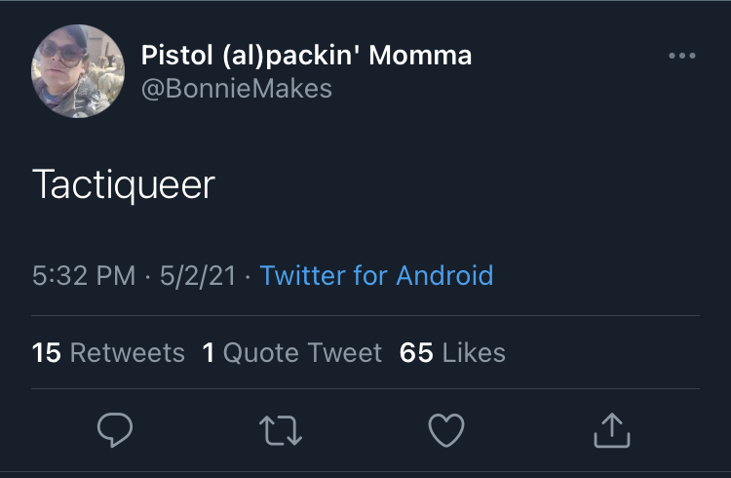Click the 5/2/21 date text
The height and width of the screenshot is (478, 731).
(x=198, y=275)
